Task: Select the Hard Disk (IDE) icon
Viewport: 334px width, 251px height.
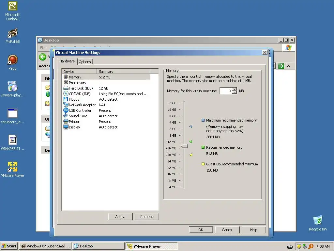Action: (x=66, y=88)
